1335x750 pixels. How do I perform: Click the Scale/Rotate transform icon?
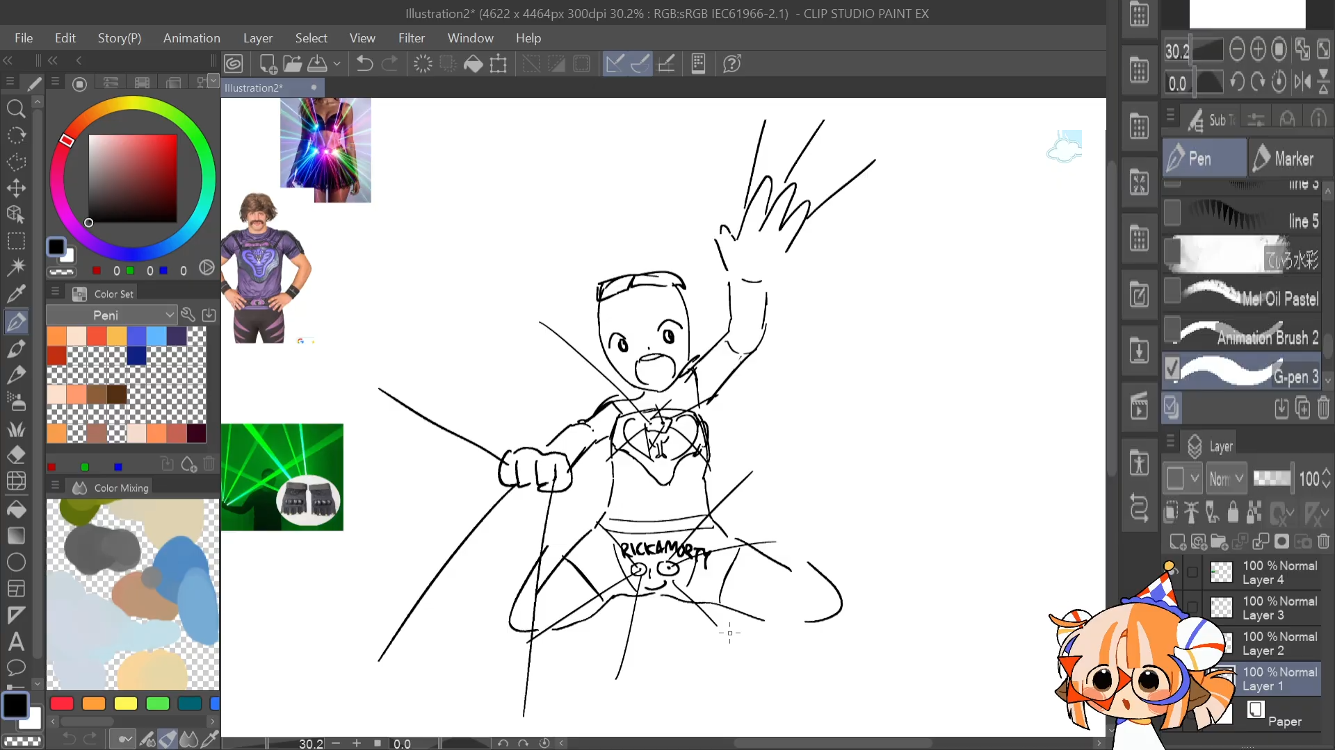pos(499,64)
